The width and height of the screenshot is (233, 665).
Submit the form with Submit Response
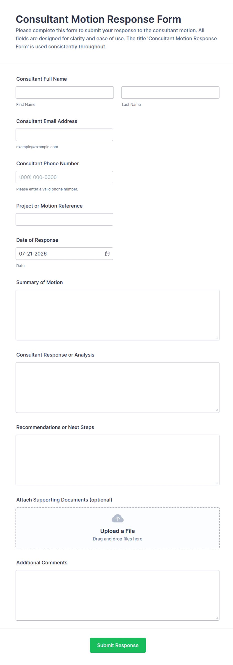[118, 645]
